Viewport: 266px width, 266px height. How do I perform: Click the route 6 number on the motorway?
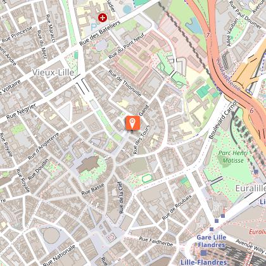(x=251, y=111)
